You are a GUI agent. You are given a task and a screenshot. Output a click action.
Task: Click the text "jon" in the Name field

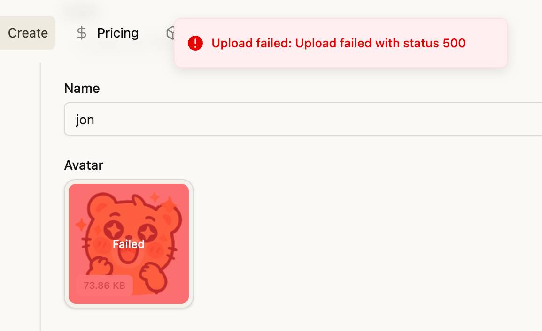pyautogui.click(x=85, y=120)
